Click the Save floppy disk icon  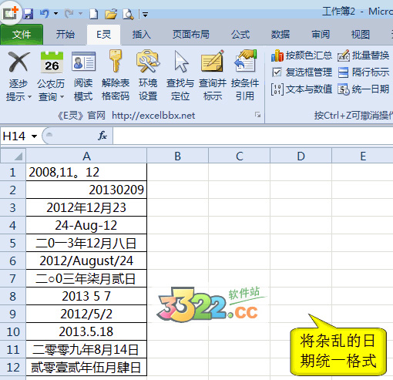pyautogui.click(x=28, y=14)
